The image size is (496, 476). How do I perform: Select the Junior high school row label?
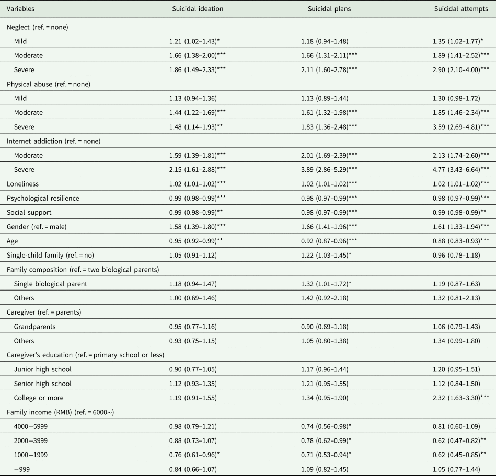click(x=43, y=369)
